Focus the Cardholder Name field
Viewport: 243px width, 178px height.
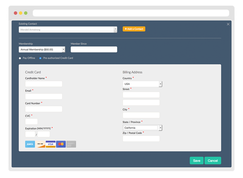coord(44,84)
